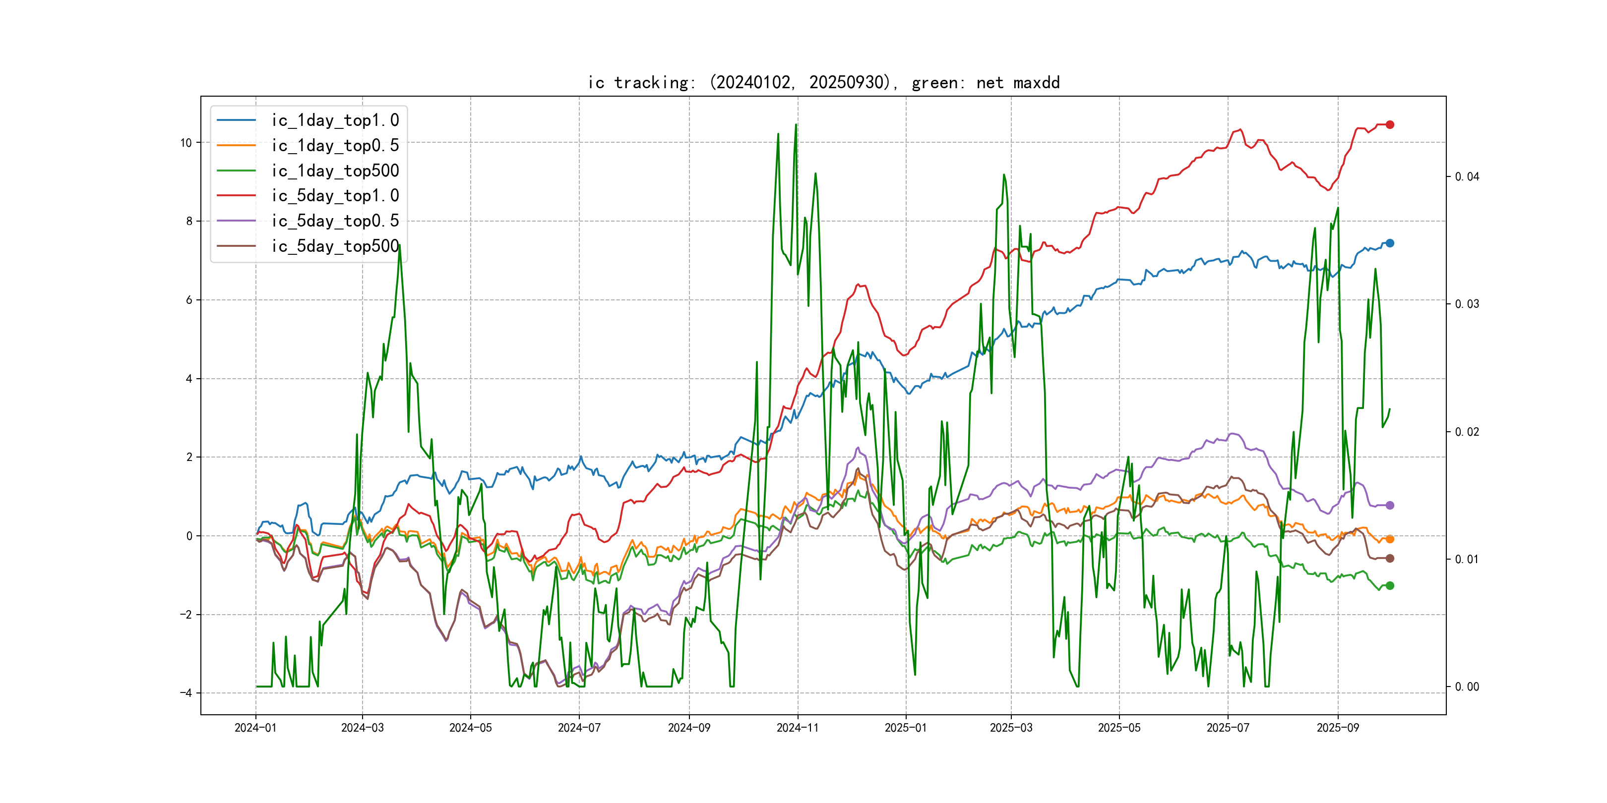Click the chart title 'ic tracking'
1607x803 pixels.
[823, 82]
